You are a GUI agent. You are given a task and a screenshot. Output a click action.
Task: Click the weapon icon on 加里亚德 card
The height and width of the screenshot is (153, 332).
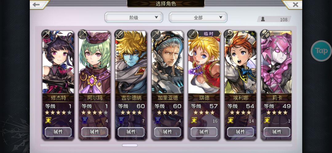[x=156, y=34]
